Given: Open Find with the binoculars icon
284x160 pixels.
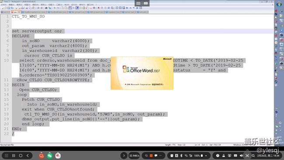Looking at the screenshot, I should pos(46,8).
